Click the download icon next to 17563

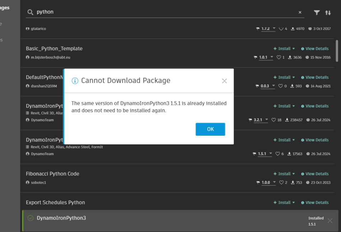[x=289, y=154]
